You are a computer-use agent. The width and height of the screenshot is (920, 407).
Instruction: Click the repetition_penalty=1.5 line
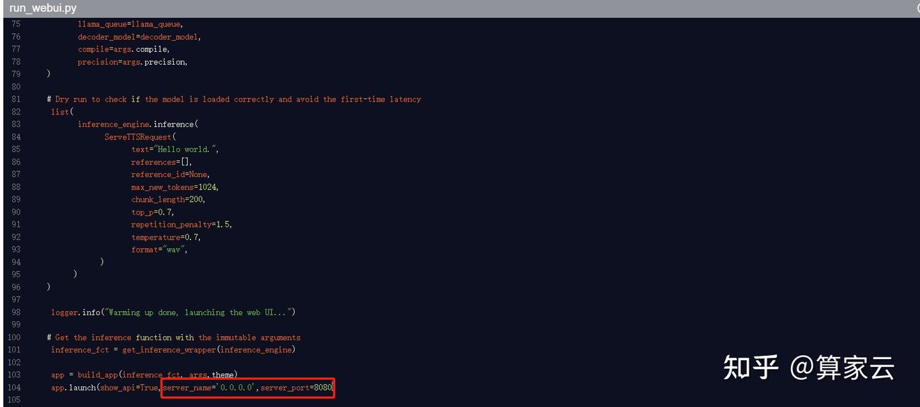[182, 224]
